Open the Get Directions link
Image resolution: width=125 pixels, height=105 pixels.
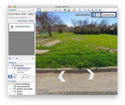(23, 21)
